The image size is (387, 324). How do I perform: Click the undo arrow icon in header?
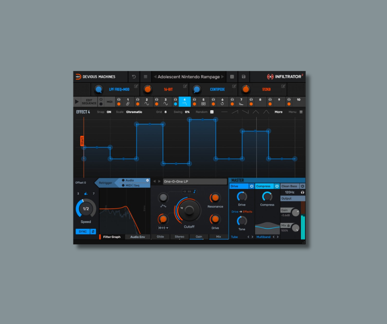pyautogui.click(x=134, y=77)
